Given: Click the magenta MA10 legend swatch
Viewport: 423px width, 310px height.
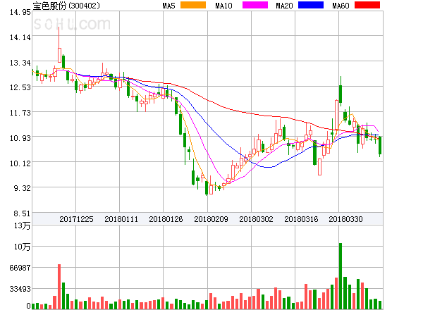Looking at the screenshot, I should [255, 5].
